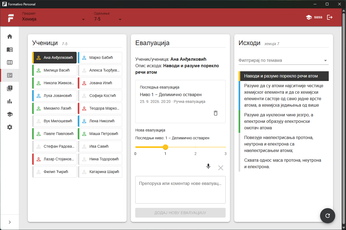Viewport: 346px width, 230px height.
Task: Click the window vertical scrollbar
Action: tap(344, 118)
